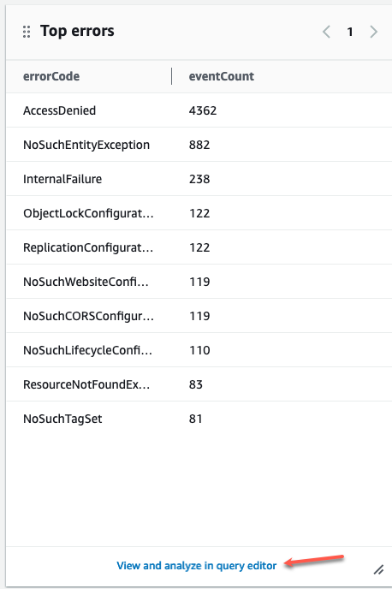The image size is (392, 589).
Task: Click event count 119 for NoSuchCORSConfigur…
Action: pyautogui.click(x=199, y=316)
